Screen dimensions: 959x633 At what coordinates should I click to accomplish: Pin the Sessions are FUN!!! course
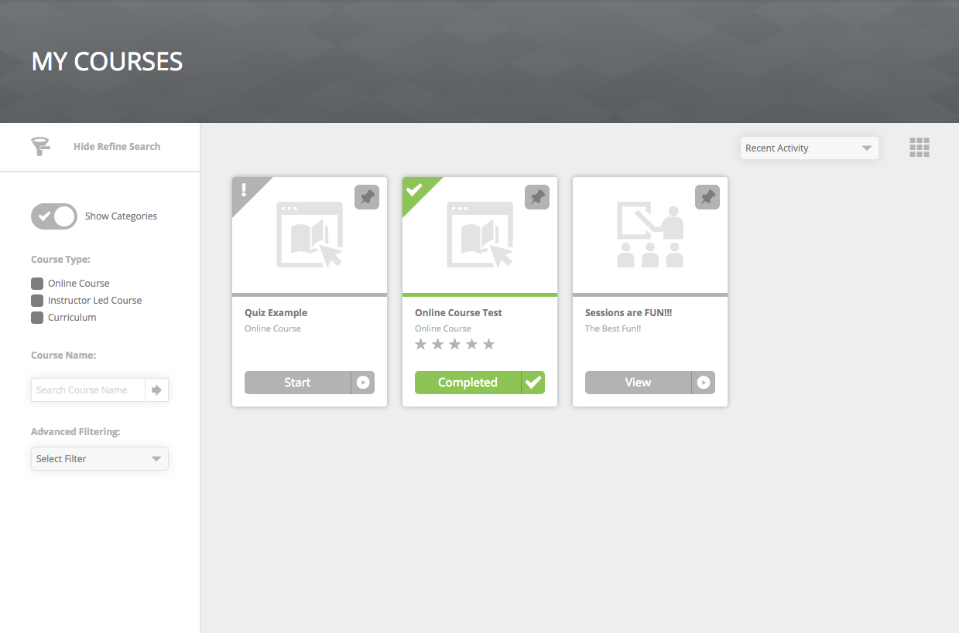707,197
